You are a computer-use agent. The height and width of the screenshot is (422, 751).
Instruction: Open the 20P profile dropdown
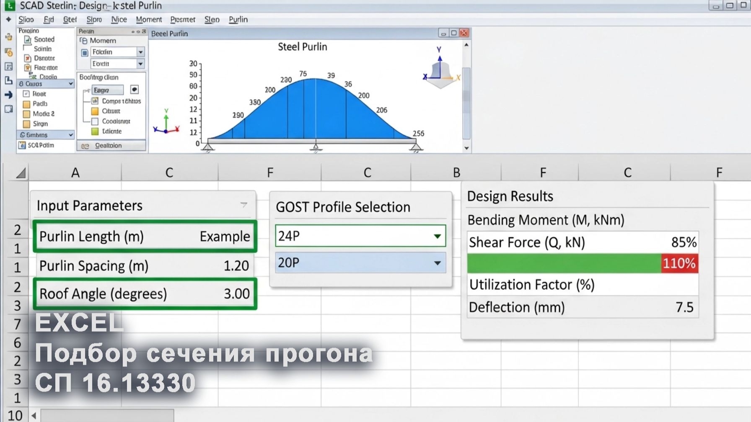tap(438, 263)
